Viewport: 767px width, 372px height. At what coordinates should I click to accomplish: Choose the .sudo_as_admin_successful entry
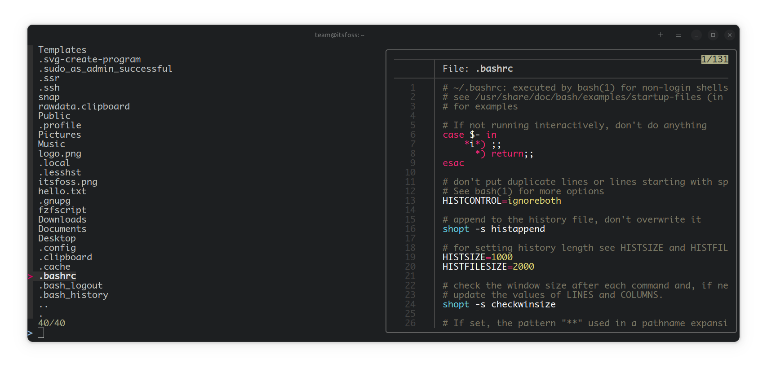(105, 69)
